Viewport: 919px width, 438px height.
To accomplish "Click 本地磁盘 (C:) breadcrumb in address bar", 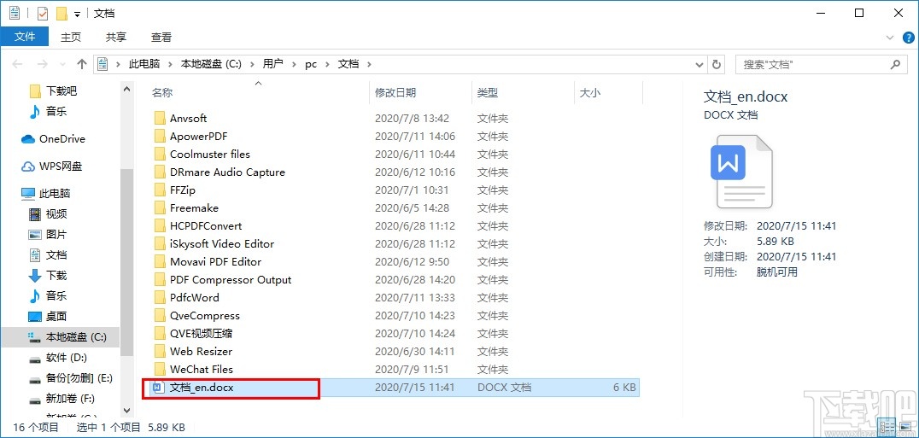I will tap(211, 64).
